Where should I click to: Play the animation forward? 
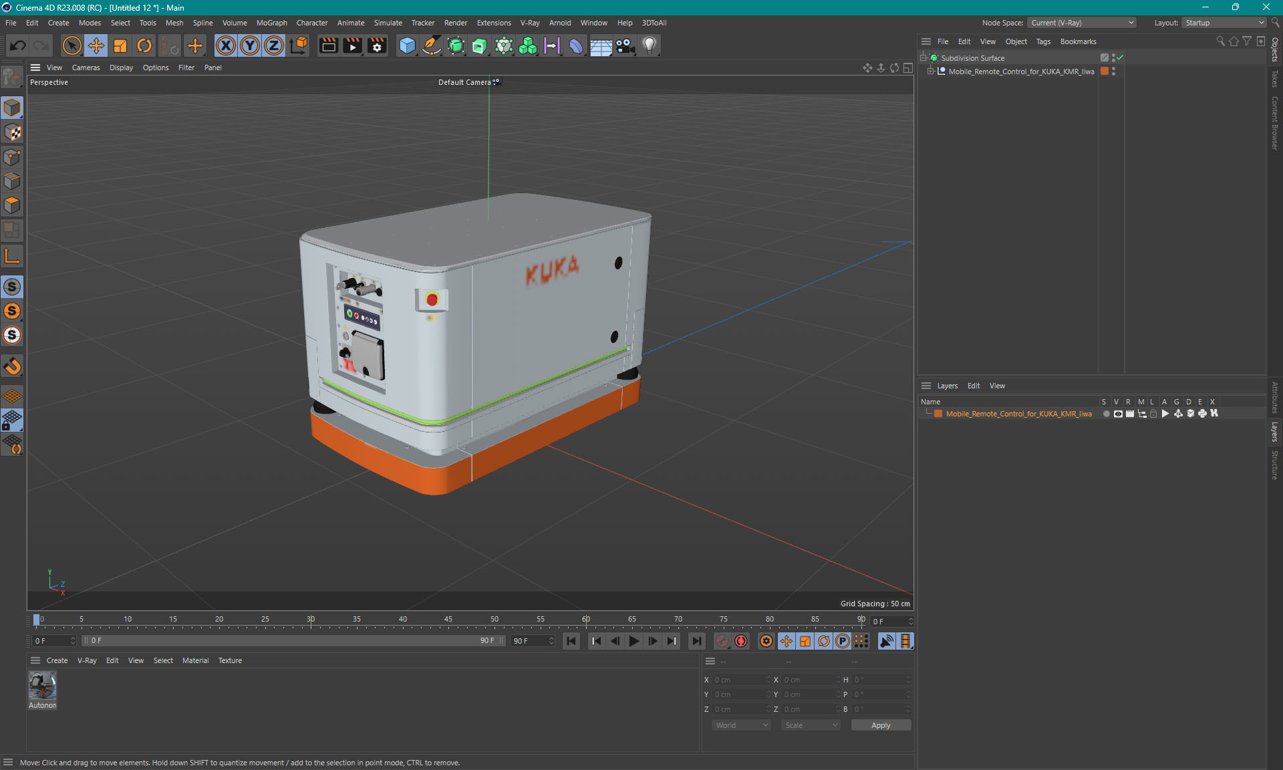click(634, 641)
